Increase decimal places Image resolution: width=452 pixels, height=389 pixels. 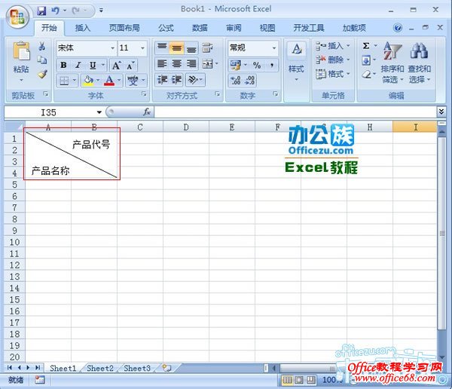(236, 81)
